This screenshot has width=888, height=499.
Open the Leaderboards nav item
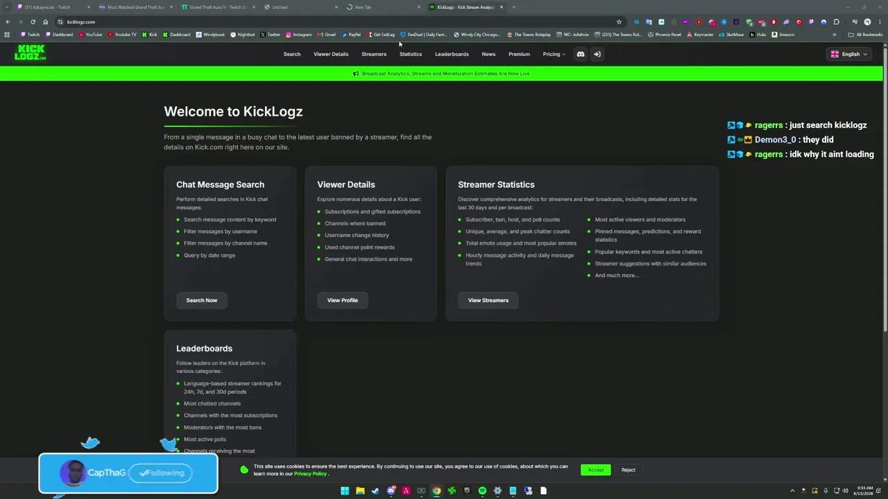452,54
